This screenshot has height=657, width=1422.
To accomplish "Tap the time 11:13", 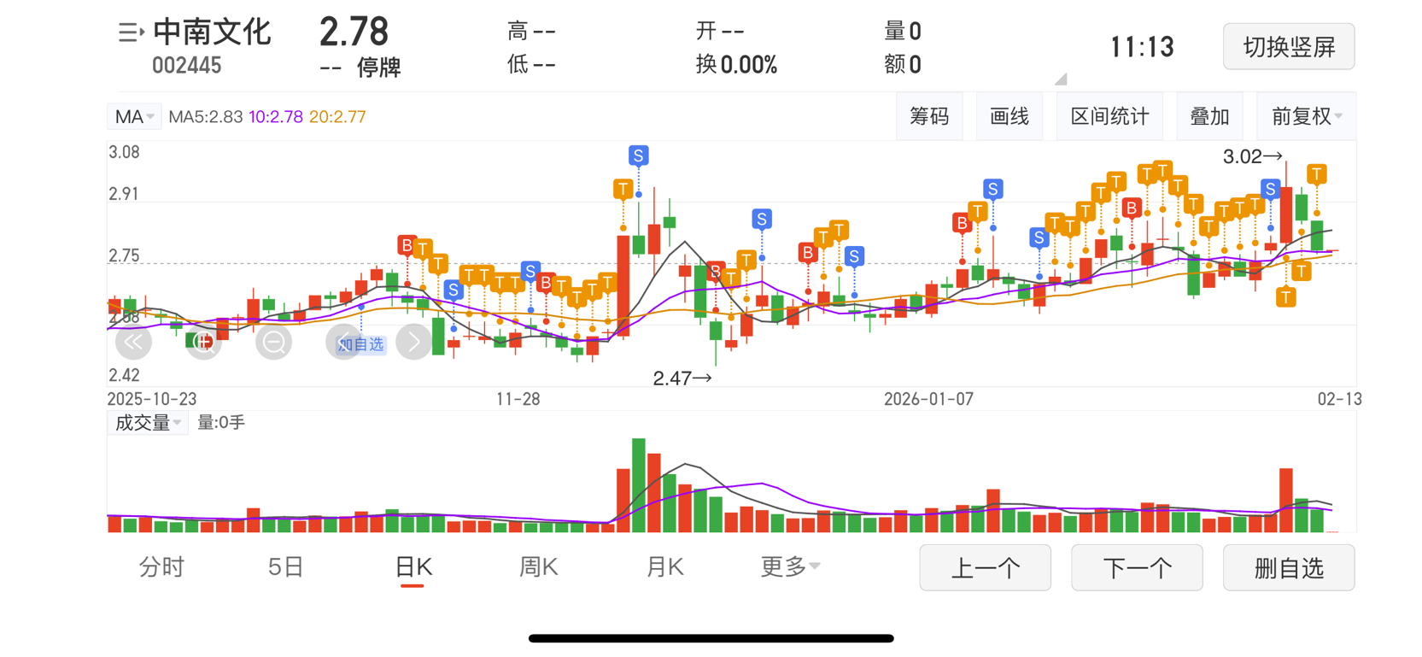I will (x=1142, y=47).
